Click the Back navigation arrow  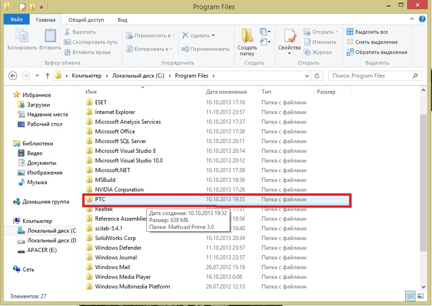click(x=12, y=76)
